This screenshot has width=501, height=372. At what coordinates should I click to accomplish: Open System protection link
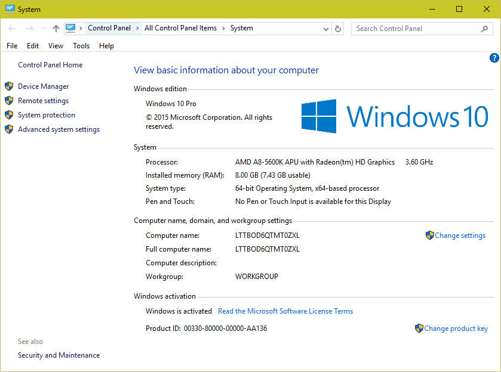point(47,115)
